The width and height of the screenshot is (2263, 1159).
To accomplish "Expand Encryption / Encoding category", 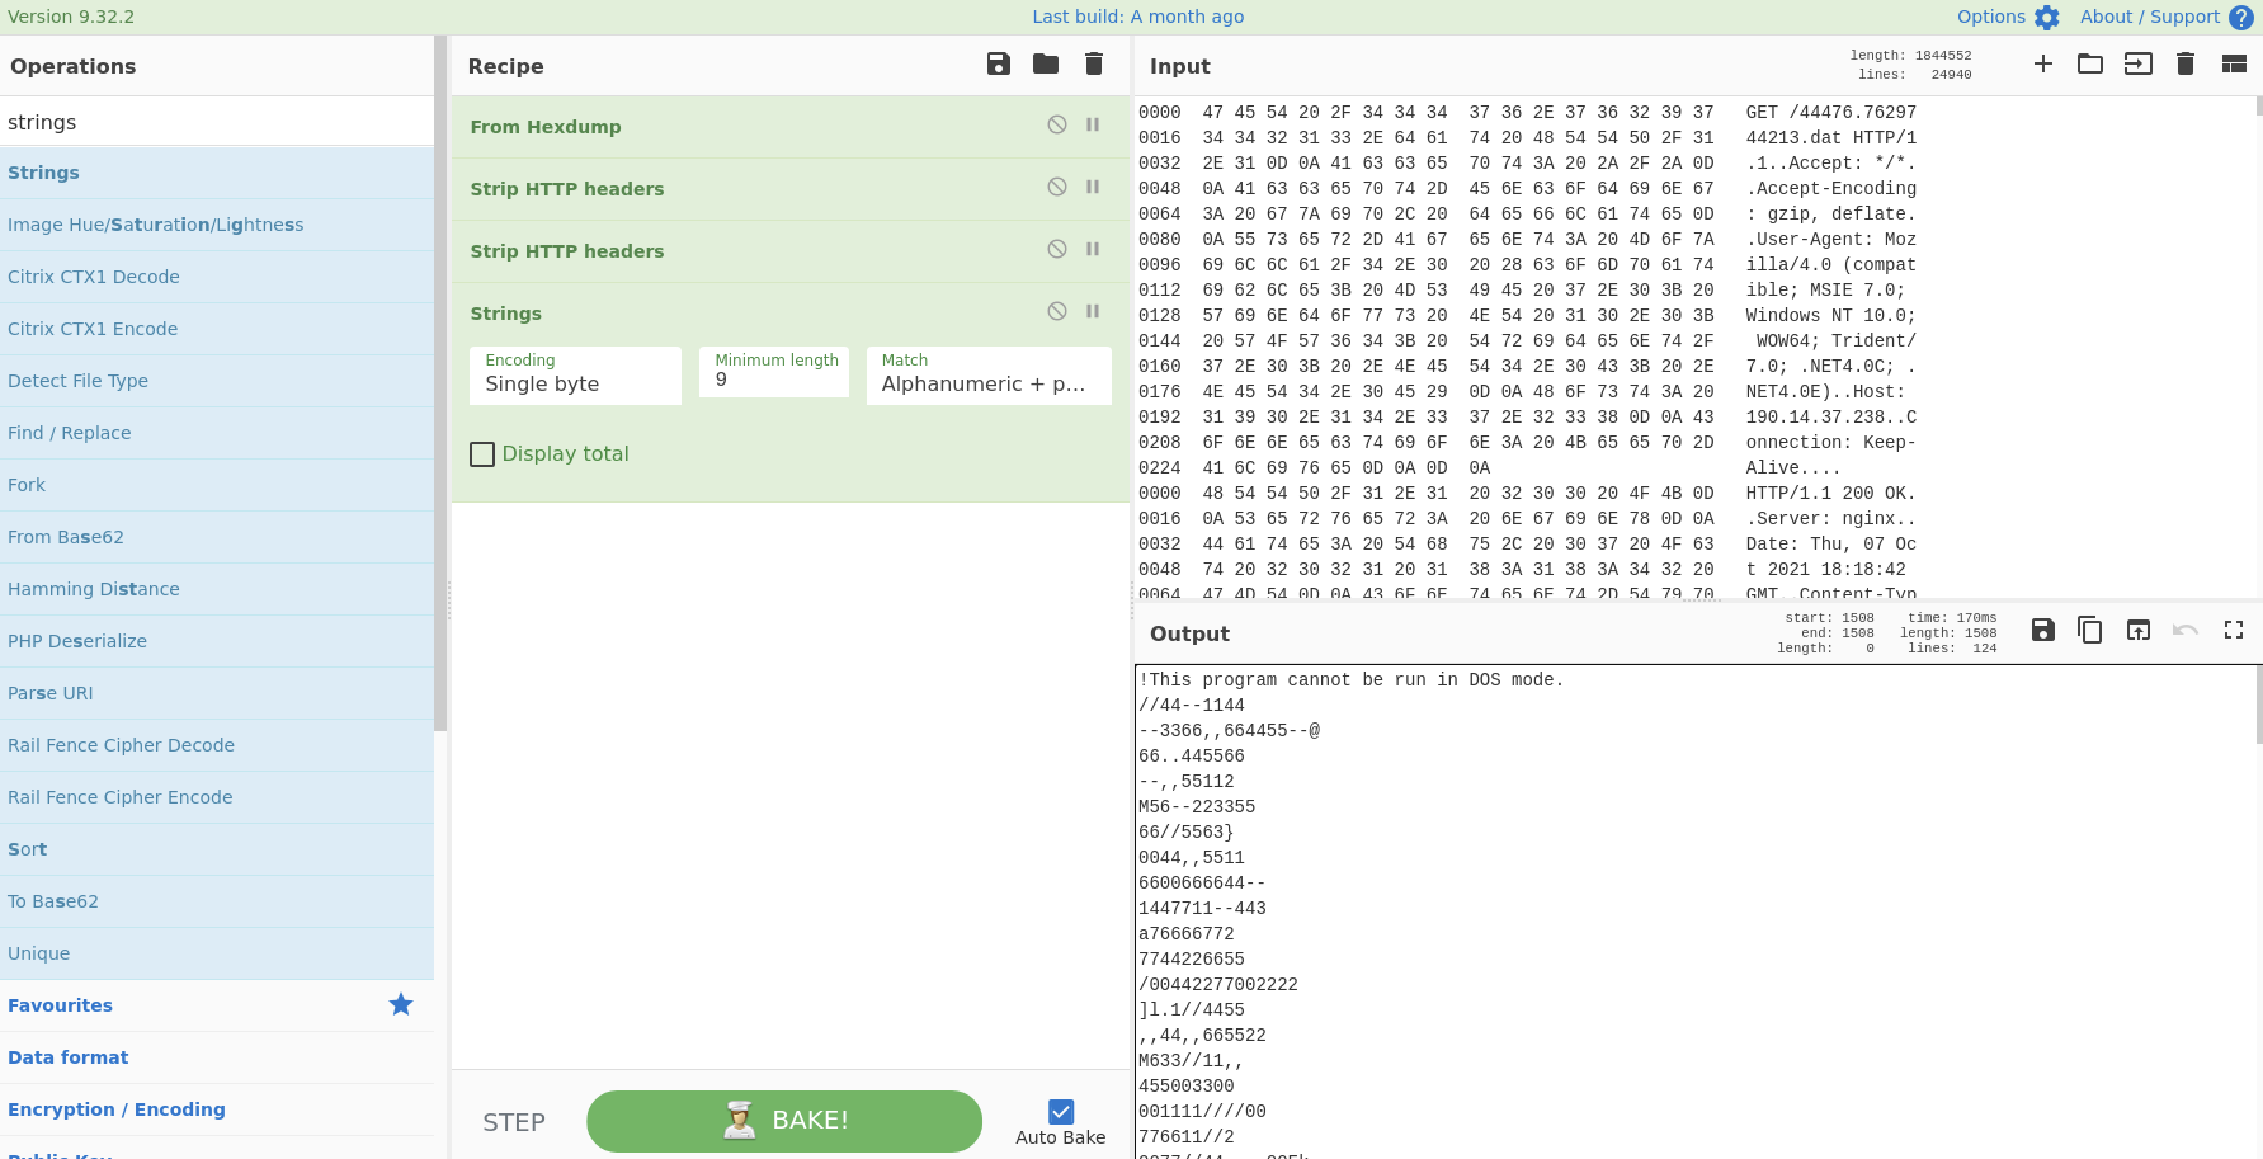I will 217,1109.
